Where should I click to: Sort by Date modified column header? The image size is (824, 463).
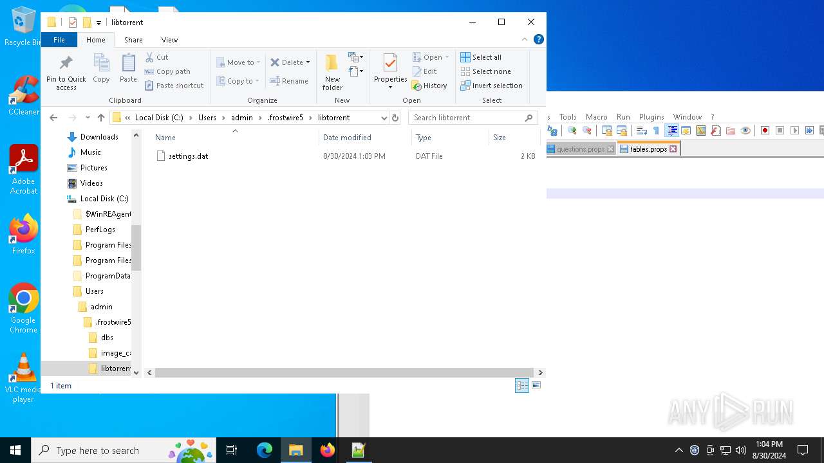point(365,138)
